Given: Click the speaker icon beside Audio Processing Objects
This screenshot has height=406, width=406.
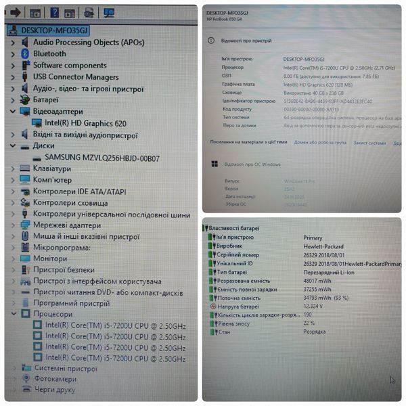Looking at the screenshot, I should click(x=25, y=42).
